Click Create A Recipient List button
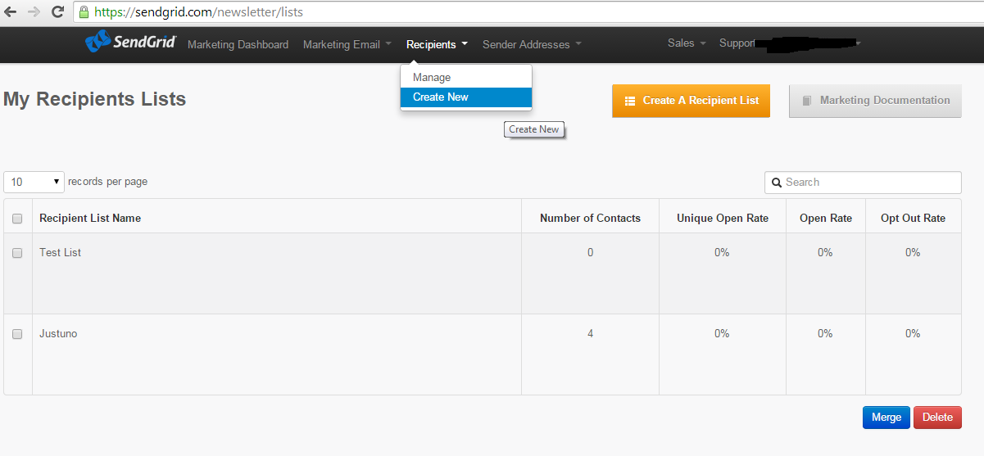 (691, 101)
